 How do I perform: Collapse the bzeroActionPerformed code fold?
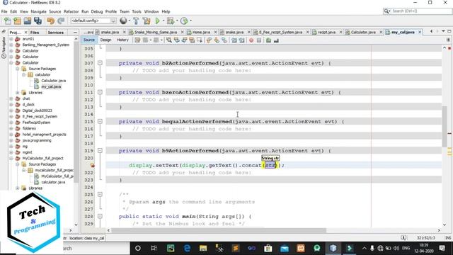click(x=100, y=92)
